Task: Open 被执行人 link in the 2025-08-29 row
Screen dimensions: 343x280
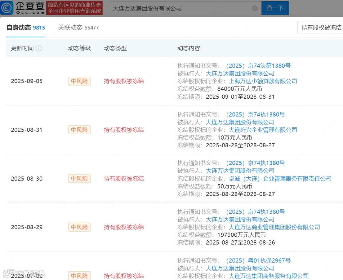Action: coord(240,220)
